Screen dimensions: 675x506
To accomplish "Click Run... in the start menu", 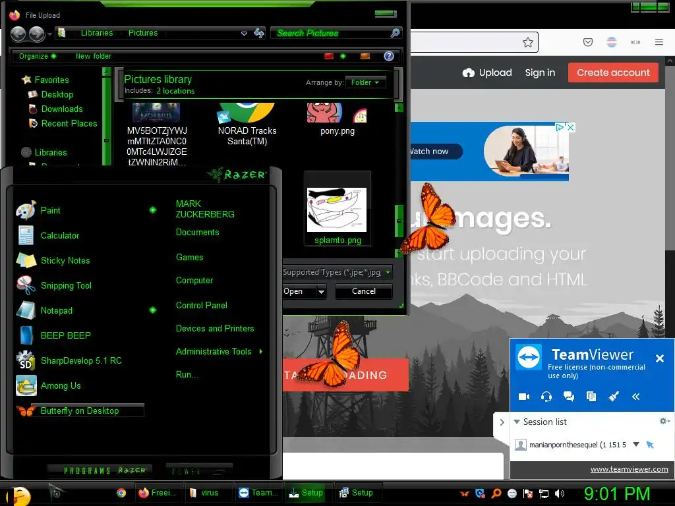I will click(187, 375).
